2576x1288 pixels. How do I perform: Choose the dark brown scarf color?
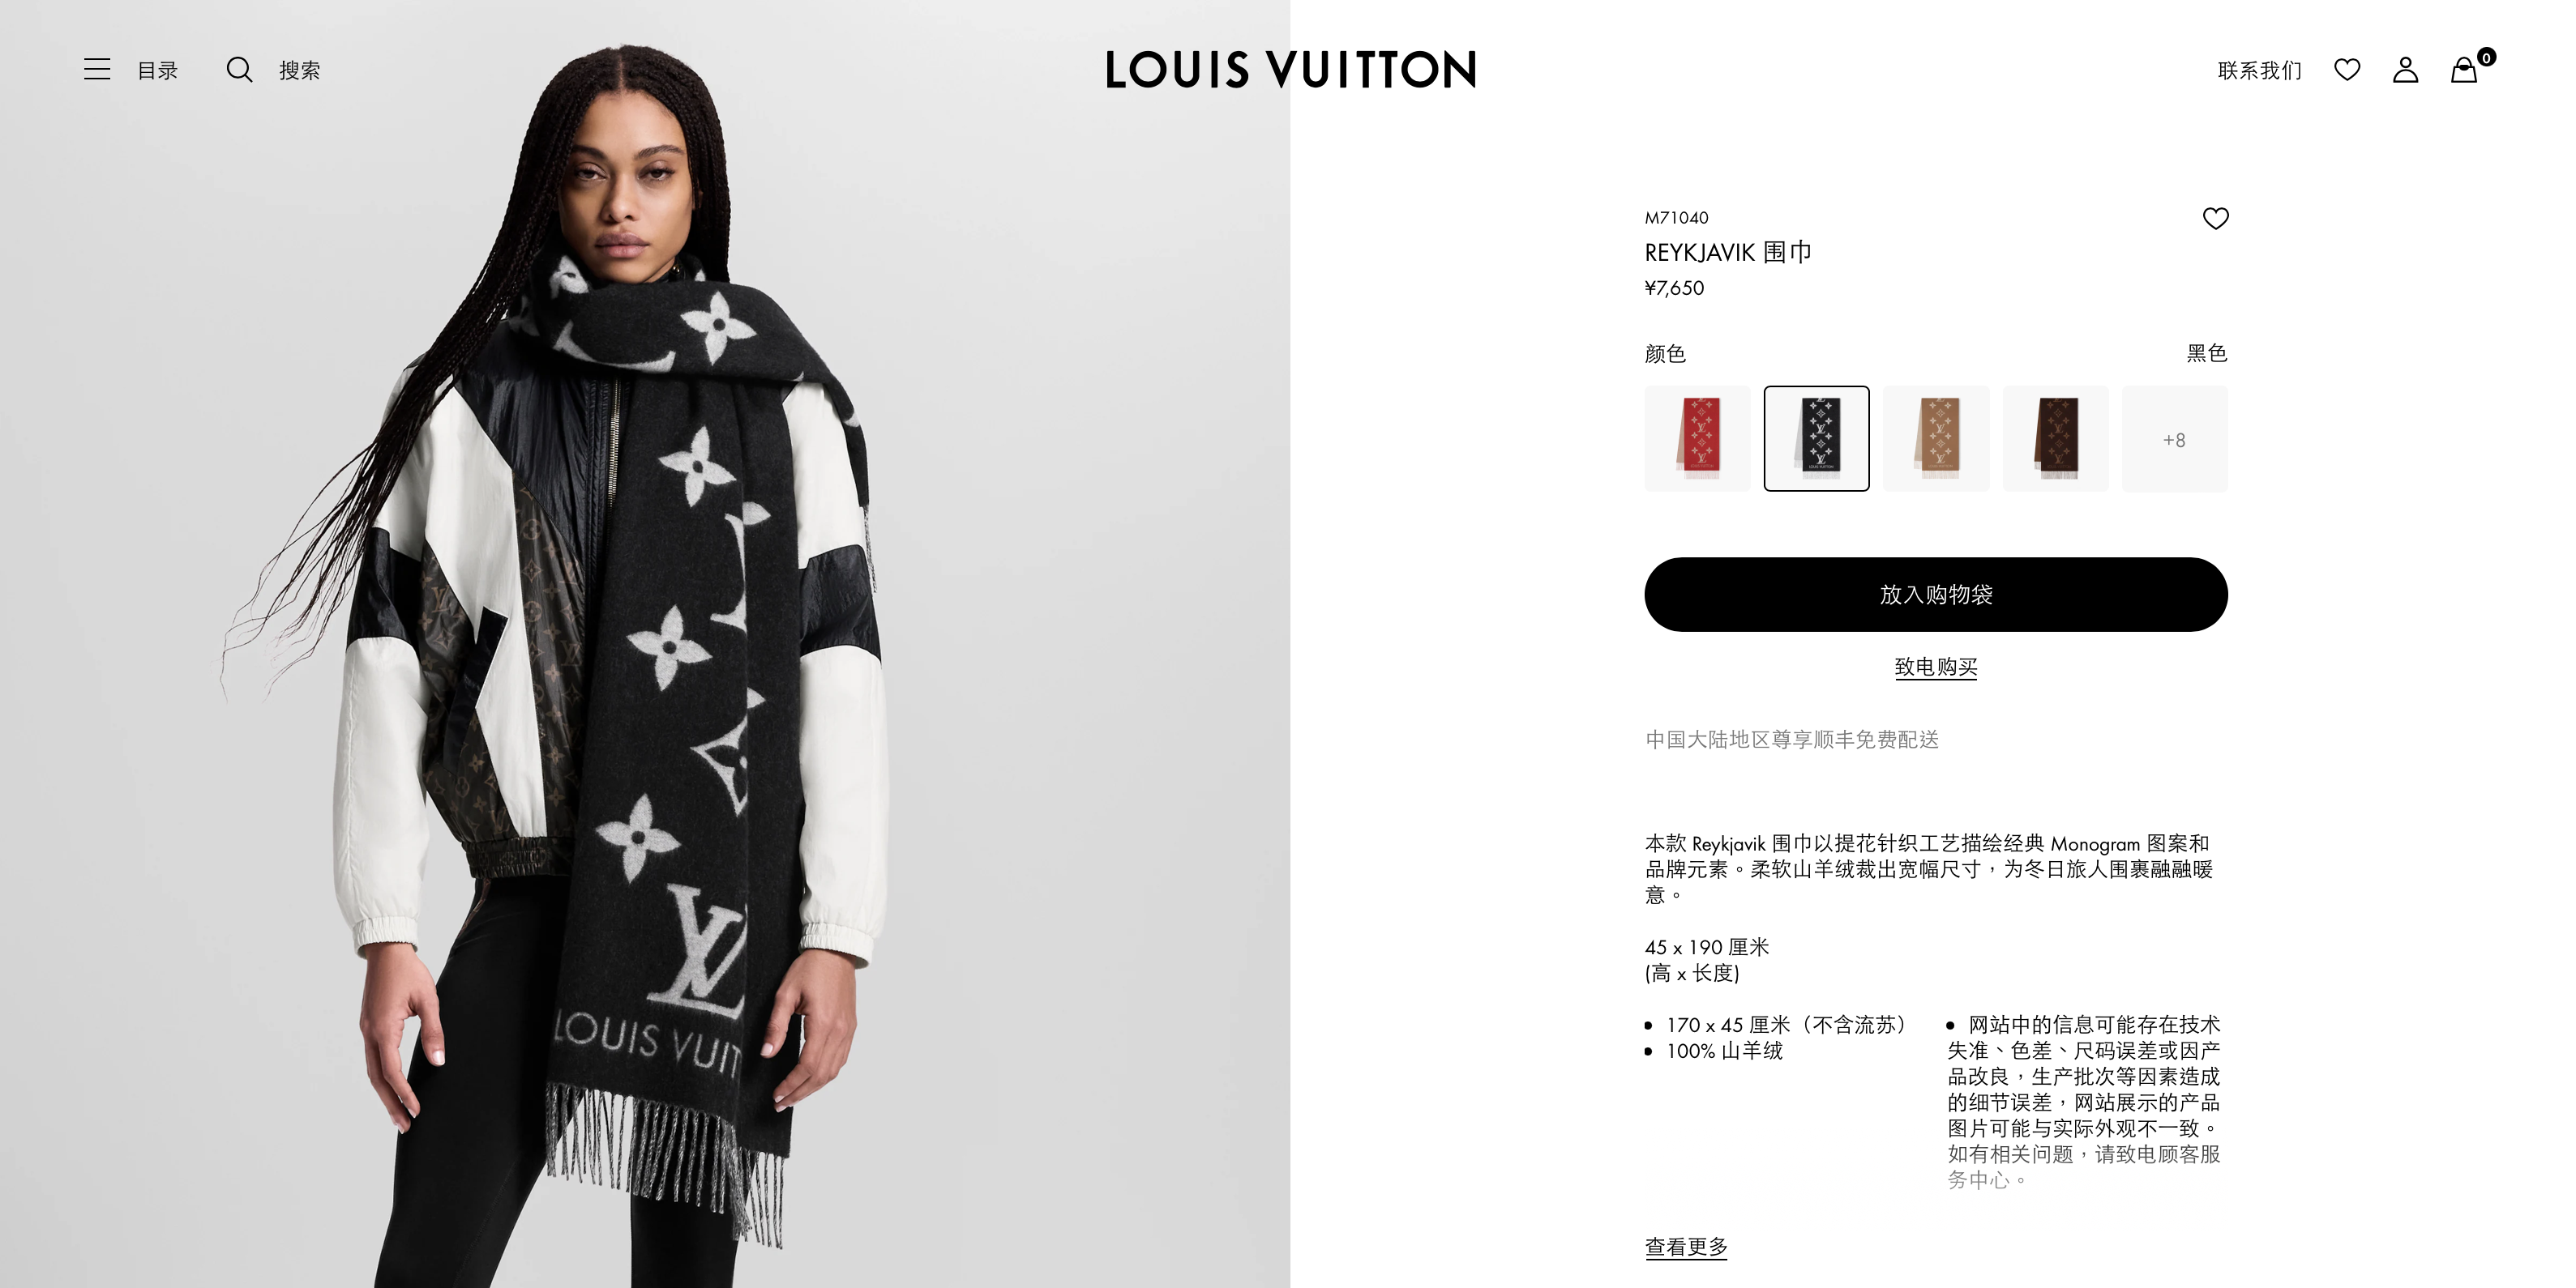(2055, 439)
